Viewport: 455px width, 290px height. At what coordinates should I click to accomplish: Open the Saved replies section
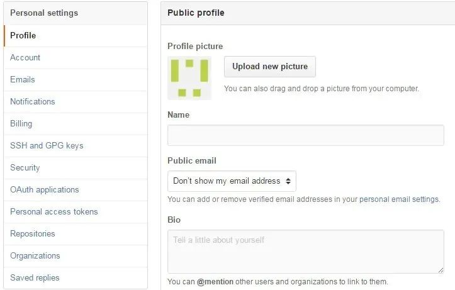[35, 278]
